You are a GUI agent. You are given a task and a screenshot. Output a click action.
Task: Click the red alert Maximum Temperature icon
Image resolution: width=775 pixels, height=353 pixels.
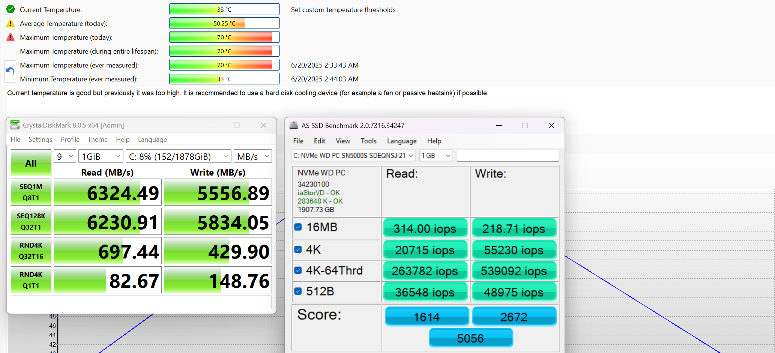[11, 37]
